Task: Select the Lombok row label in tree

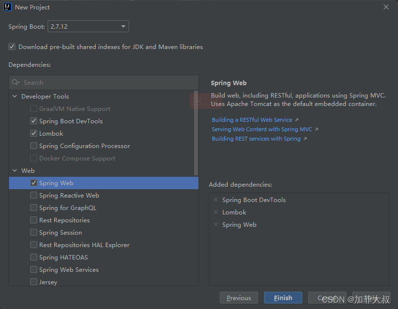Action: (51, 134)
